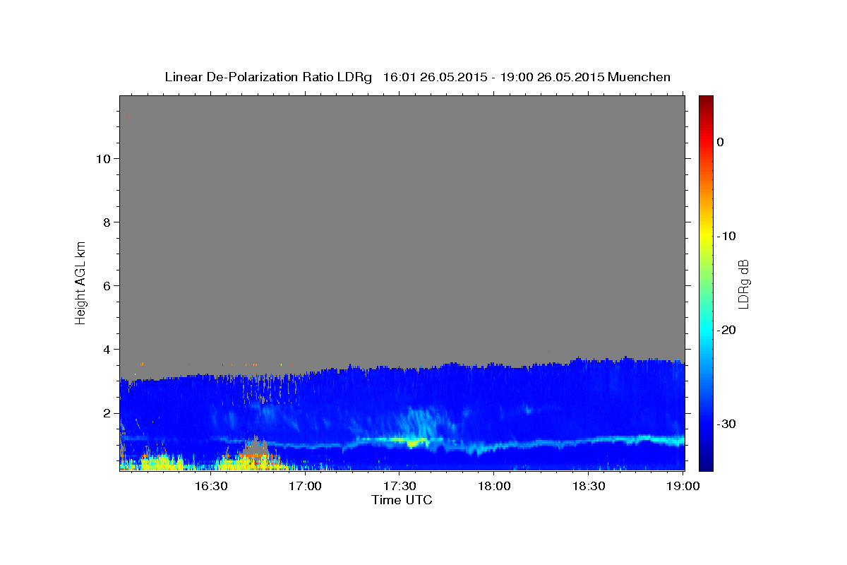Click the 16:30 time tick label
The height and width of the screenshot is (565, 847).
point(210,486)
